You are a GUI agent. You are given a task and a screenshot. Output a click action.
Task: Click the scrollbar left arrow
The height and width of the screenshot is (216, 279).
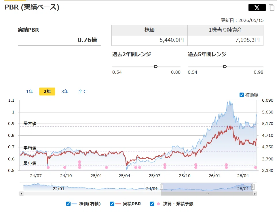tap(21, 194)
